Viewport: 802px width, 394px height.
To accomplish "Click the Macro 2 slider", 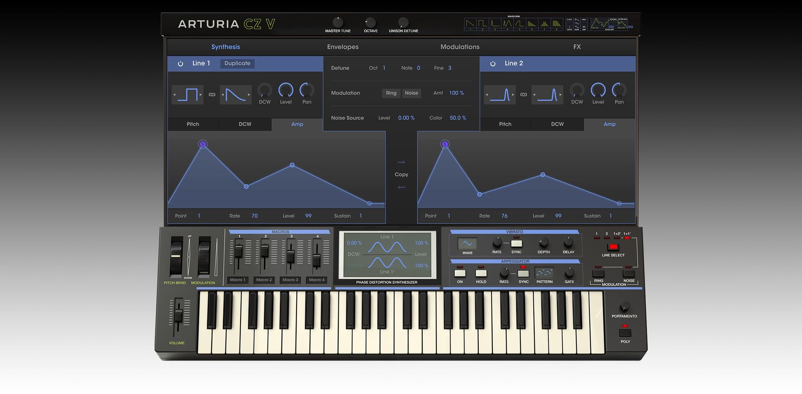I will click(264, 251).
